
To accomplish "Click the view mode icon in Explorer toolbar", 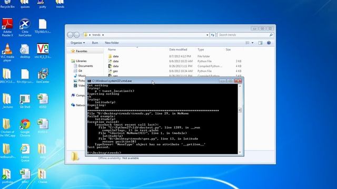I will [247, 43].
